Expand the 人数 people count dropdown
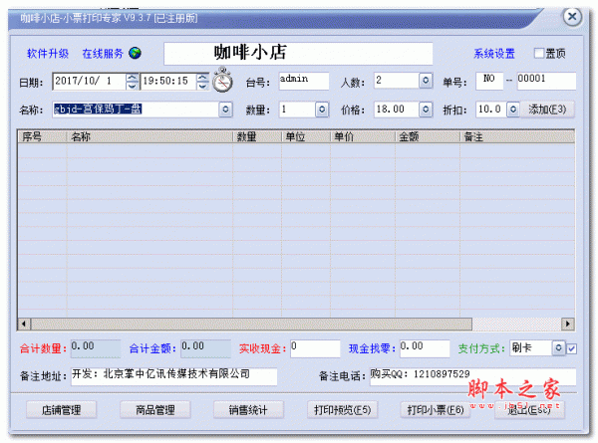 coord(426,81)
